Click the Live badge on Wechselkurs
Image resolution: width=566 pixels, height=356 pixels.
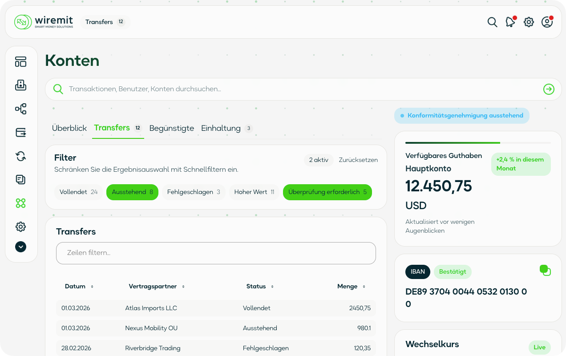pos(539,347)
